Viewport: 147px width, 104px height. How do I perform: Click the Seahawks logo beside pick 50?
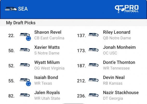[25, 50]
